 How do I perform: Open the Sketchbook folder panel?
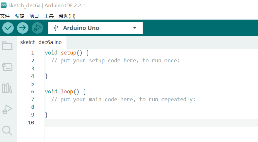point(7,45)
